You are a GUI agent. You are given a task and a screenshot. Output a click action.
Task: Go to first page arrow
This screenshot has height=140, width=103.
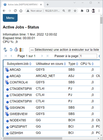(x=5, y=56)
